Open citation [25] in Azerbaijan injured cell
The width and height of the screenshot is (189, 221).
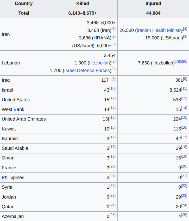184,215
